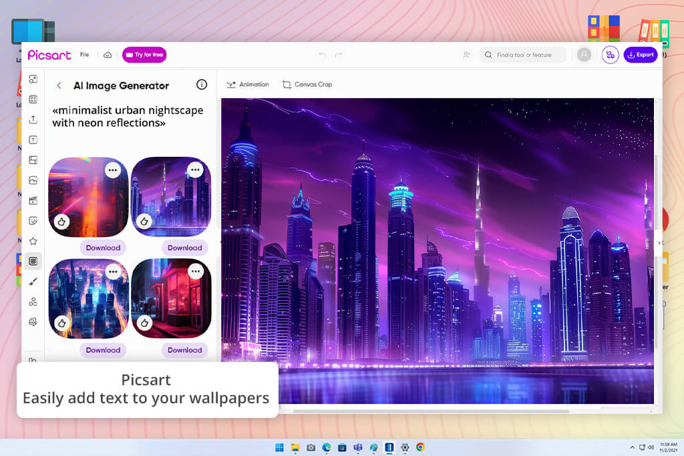Open the Stickers sidebar icon
Screen dimensions: 684x456
(33, 220)
